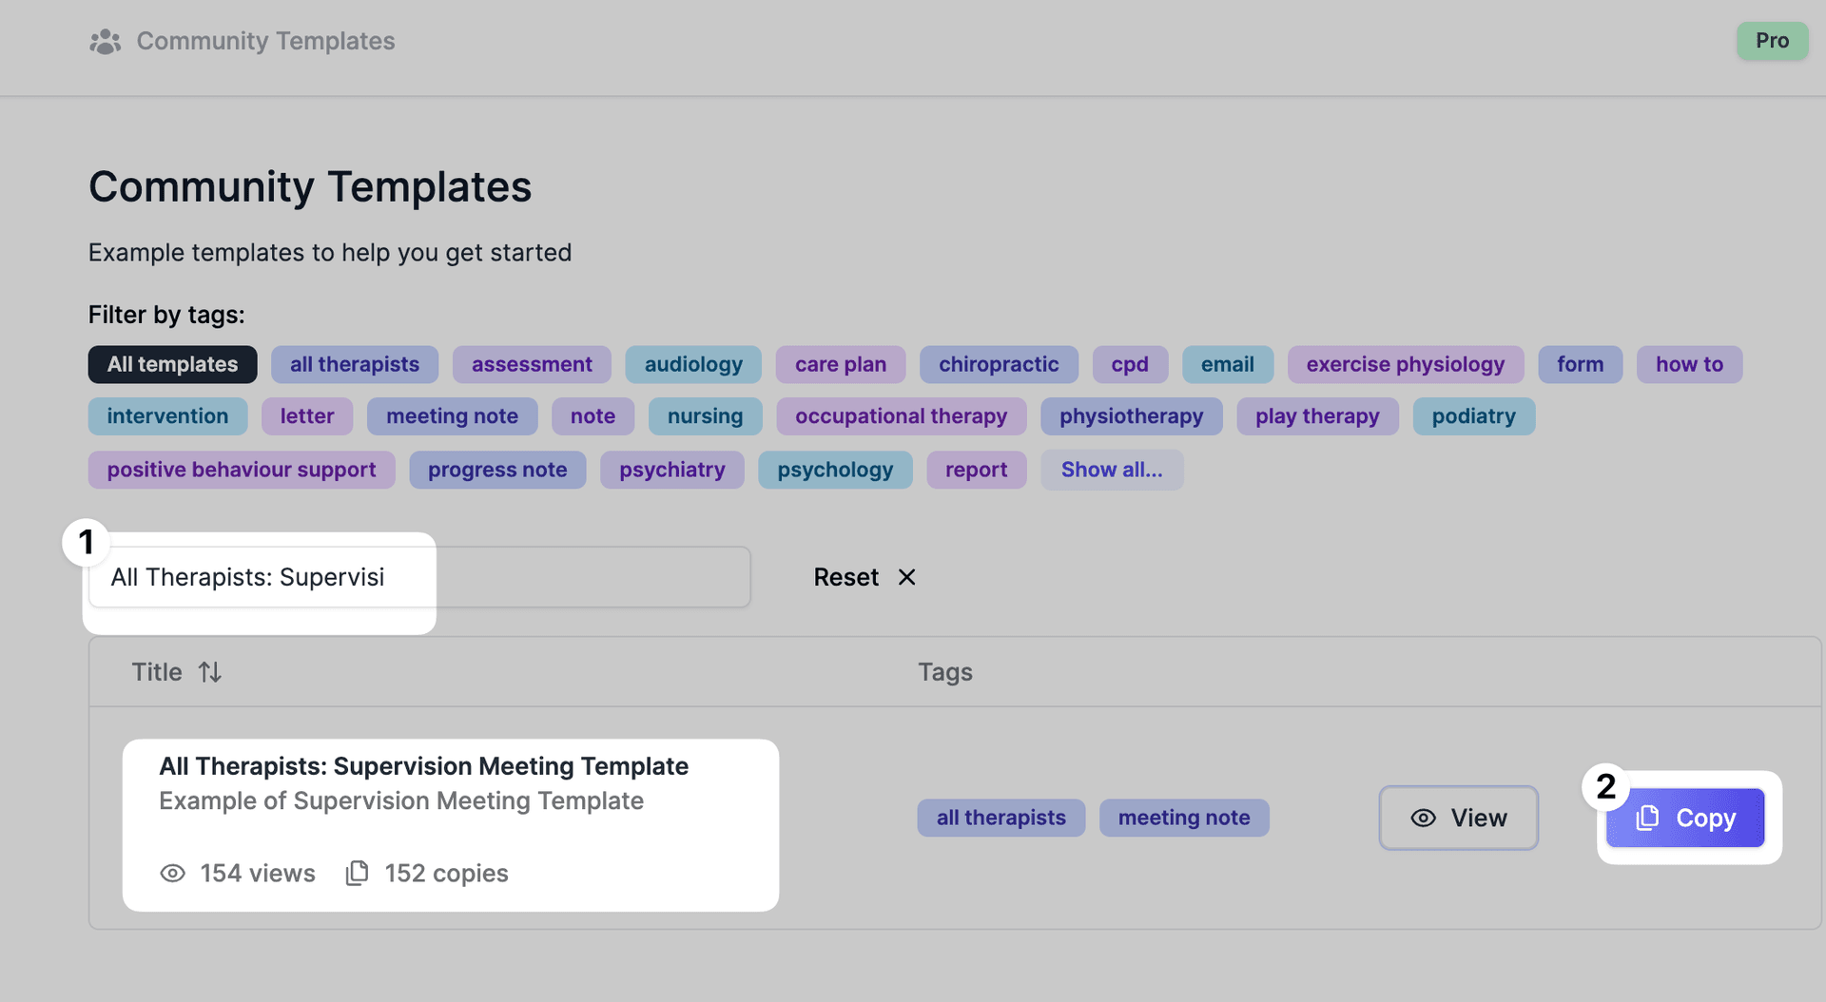The height and width of the screenshot is (1002, 1826).
Task: Select the exercise physiology tag
Action: [x=1405, y=364]
